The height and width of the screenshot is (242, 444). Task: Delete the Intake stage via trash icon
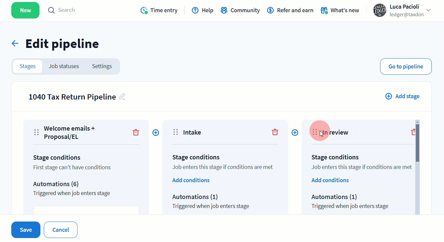pos(275,132)
